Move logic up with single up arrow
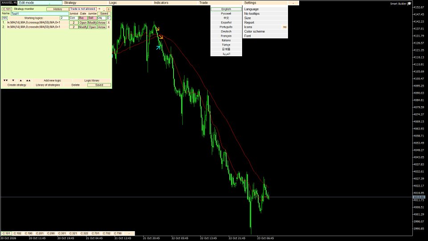The image size is (428, 241). [21, 81]
